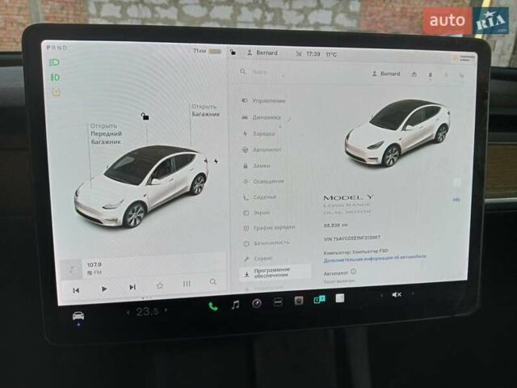Tap the 17:39 clock display
The width and height of the screenshot is (517, 388).
(313, 54)
